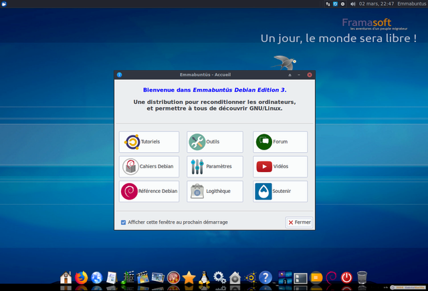Click the show desktop dock icon
Viewport: 428px width, 291px height.
pos(300,278)
